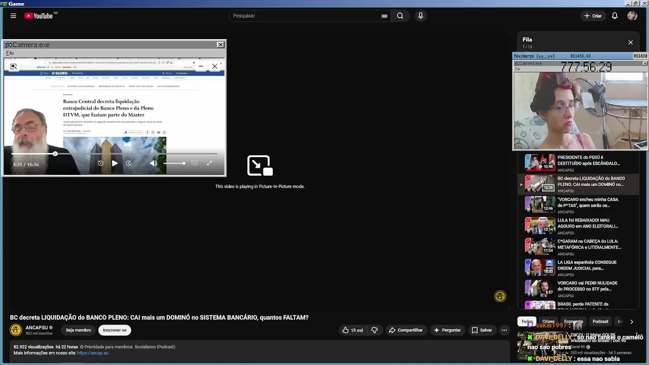
Task: Open the notifications bell
Action: pos(615,16)
